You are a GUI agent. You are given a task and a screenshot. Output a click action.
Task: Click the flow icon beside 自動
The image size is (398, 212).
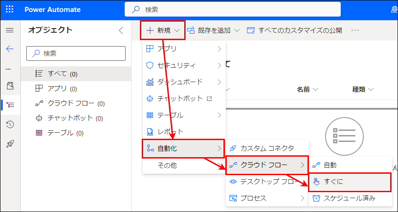[316, 165]
